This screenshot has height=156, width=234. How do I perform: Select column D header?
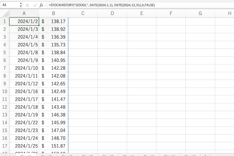click(112, 13)
